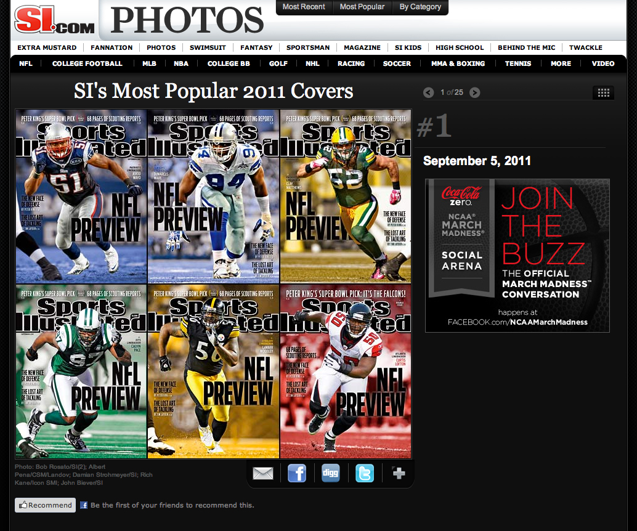Open the SI Kids section
The height and width of the screenshot is (531, 637).
[x=408, y=47]
